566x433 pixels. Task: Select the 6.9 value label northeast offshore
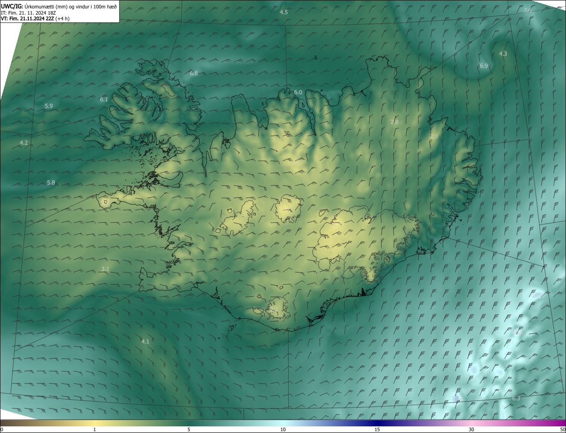coord(484,66)
